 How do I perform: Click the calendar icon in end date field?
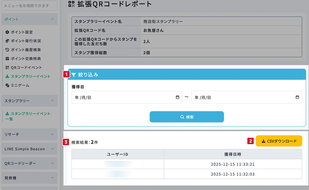click(297, 98)
